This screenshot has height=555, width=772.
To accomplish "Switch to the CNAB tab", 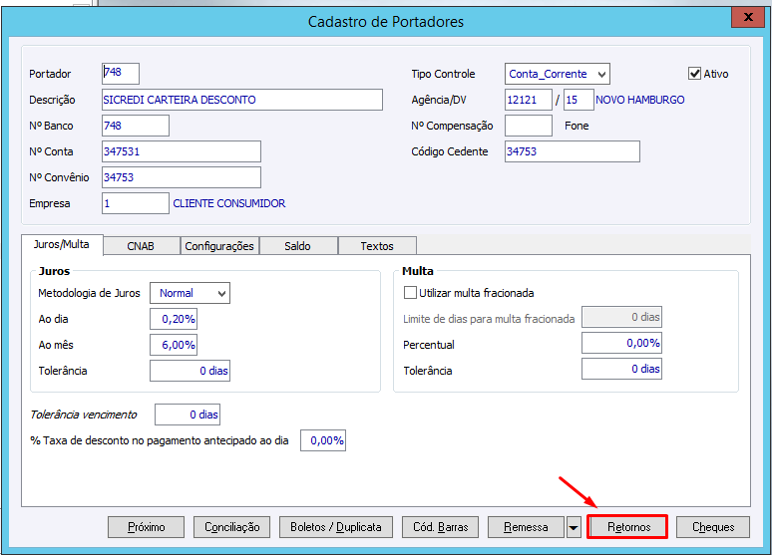I will (x=140, y=246).
